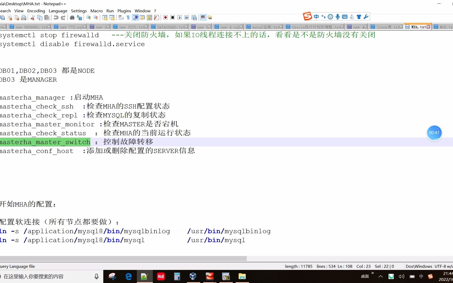Toggle Show All Characters pilcrow
This screenshot has width=453, height=283.
click(x=128, y=18)
